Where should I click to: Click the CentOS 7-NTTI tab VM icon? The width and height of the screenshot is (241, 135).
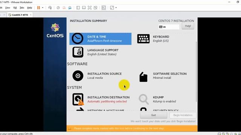coord(10,15)
